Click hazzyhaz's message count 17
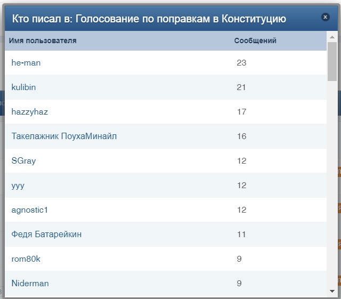Screen dimensions: 341x299 241,112
